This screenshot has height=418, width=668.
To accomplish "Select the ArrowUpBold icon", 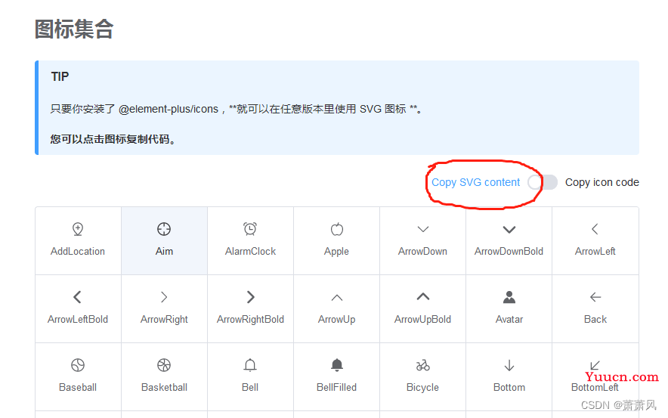I will click(x=423, y=296).
